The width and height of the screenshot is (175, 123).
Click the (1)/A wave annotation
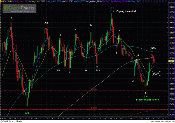point(153,48)
